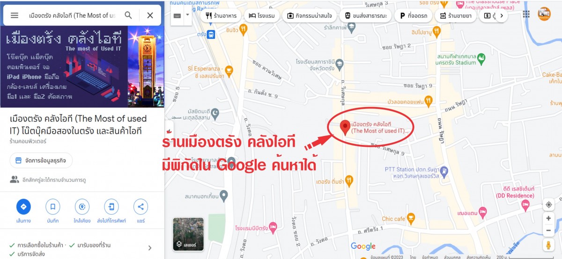This screenshot has width=562, height=259.
Task: Expand service options row chevron
Action: click(x=150, y=248)
